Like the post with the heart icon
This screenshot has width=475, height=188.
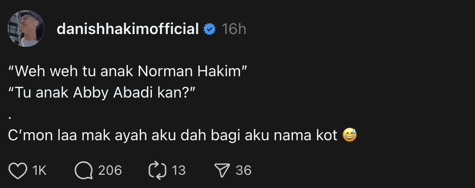pos(17,170)
